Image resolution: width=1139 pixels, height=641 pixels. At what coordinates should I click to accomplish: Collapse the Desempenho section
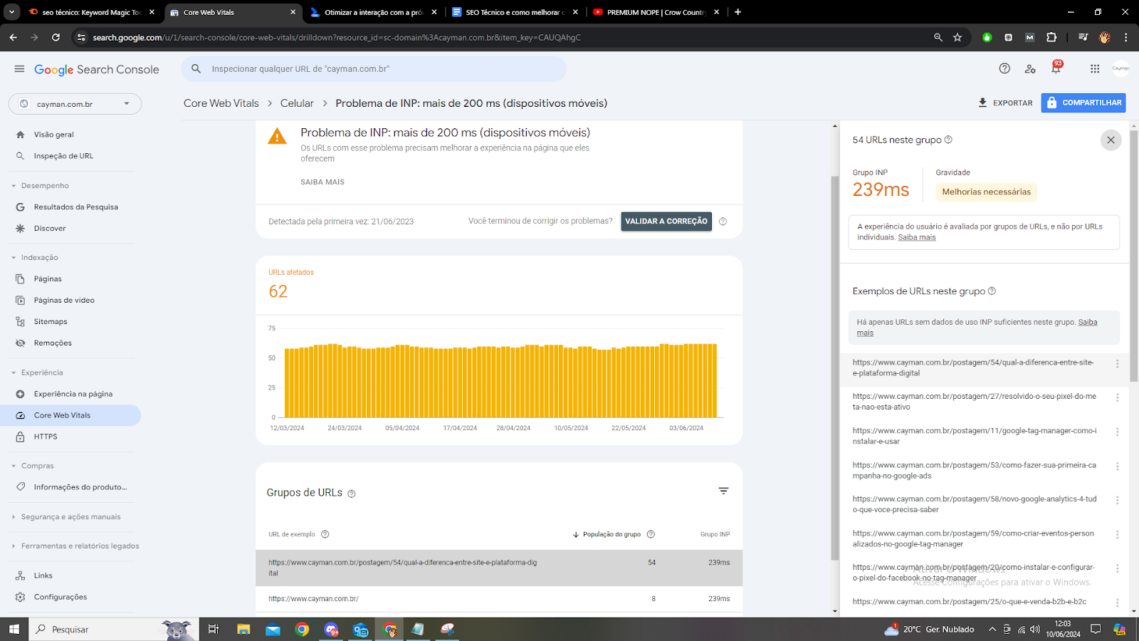14,186
